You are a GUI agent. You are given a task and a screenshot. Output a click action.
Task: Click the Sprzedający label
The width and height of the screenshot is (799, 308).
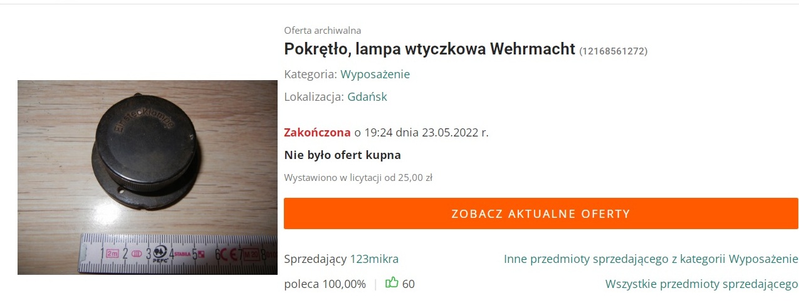pos(315,259)
